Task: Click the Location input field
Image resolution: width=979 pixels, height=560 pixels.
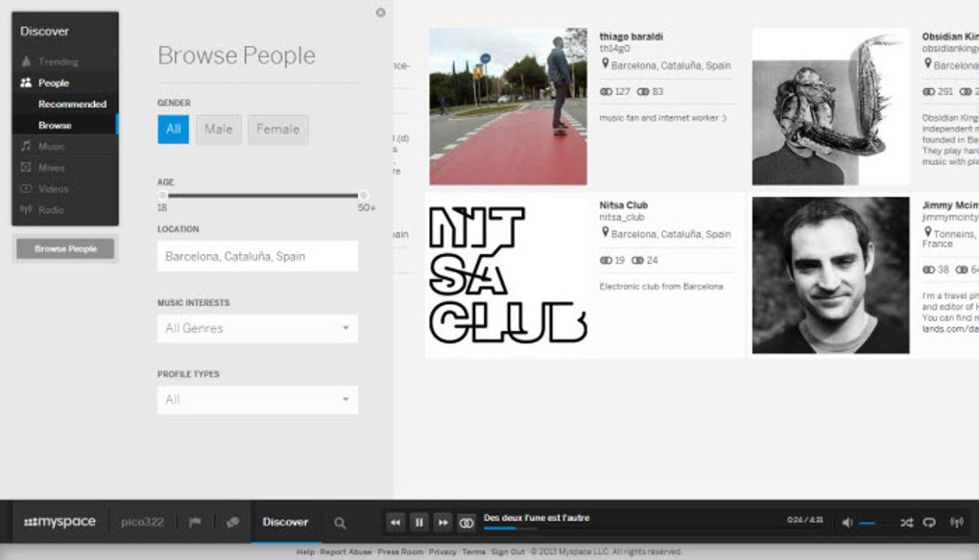Action: pos(257,256)
